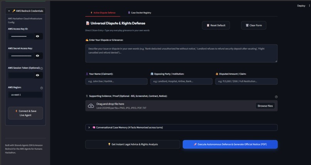
Task: Click the AWS Secret Access Key field
Action: coord(21,56)
